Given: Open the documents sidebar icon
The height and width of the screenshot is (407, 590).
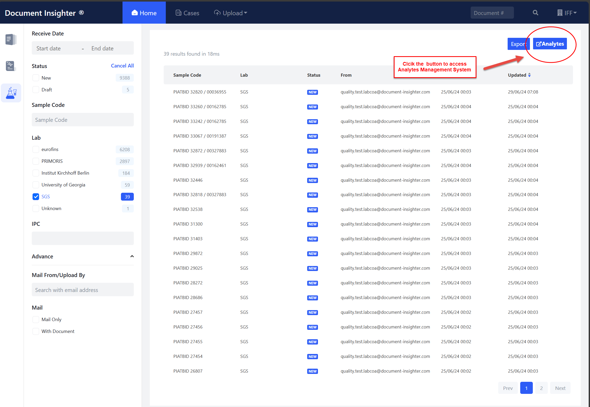Looking at the screenshot, I should [11, 40].
